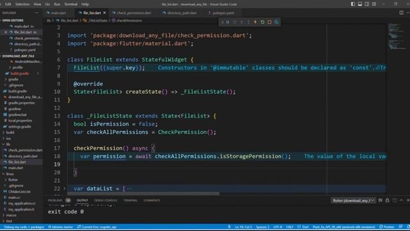The height and width of the screenshot is (231, 410).
Task: Open Customize Layout icon in title bar
Action: tap(374, 4)
